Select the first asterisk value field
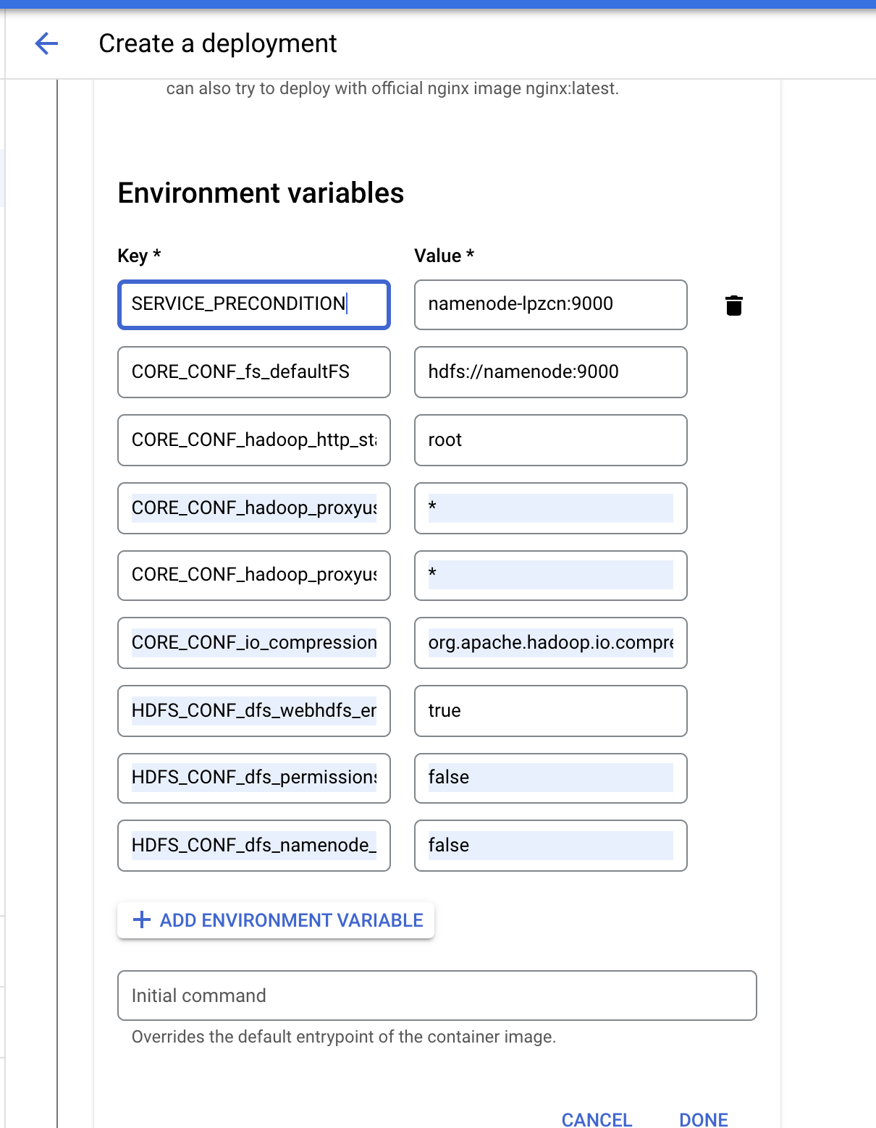The width and height of the screenshot is (876, 1128). [550, 508]
